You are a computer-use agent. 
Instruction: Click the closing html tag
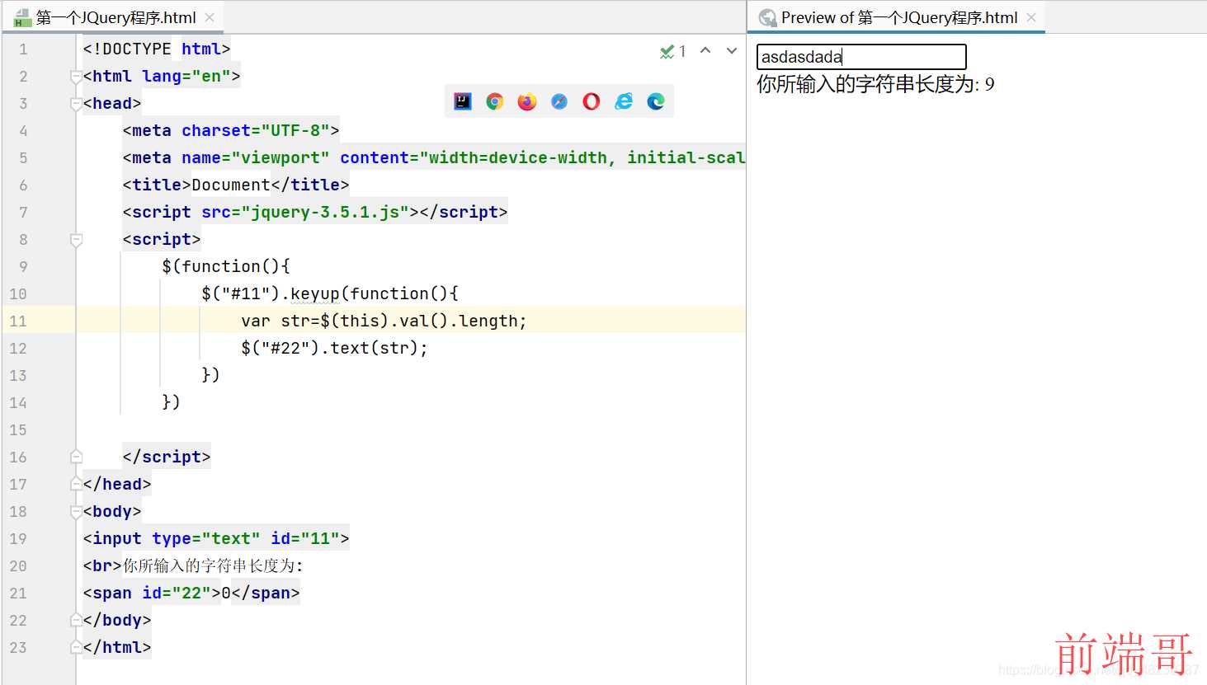click(x=117, y=647)
